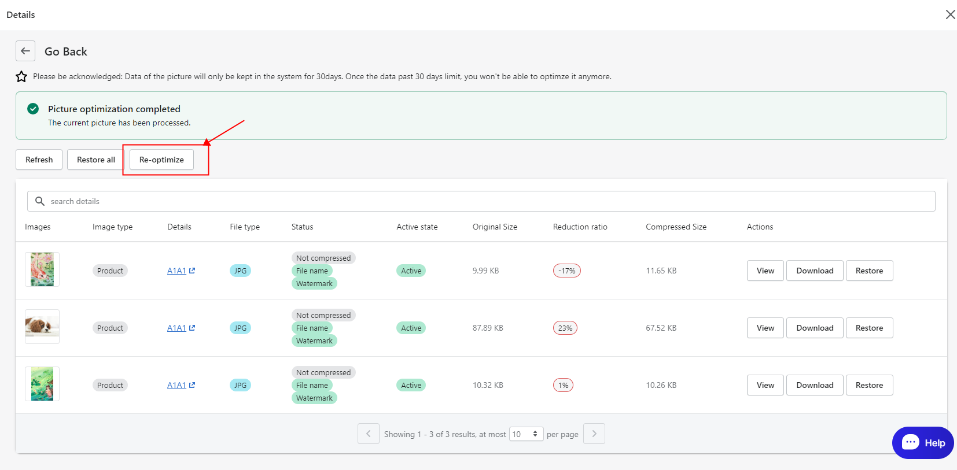Viewport: 957px width, 470px height.
Task: Click JPG badge in 9.99 KB row
Action: (240, 271)
